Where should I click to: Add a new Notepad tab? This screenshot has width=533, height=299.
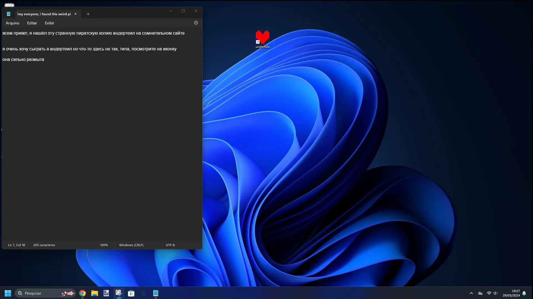pos(88,14)
